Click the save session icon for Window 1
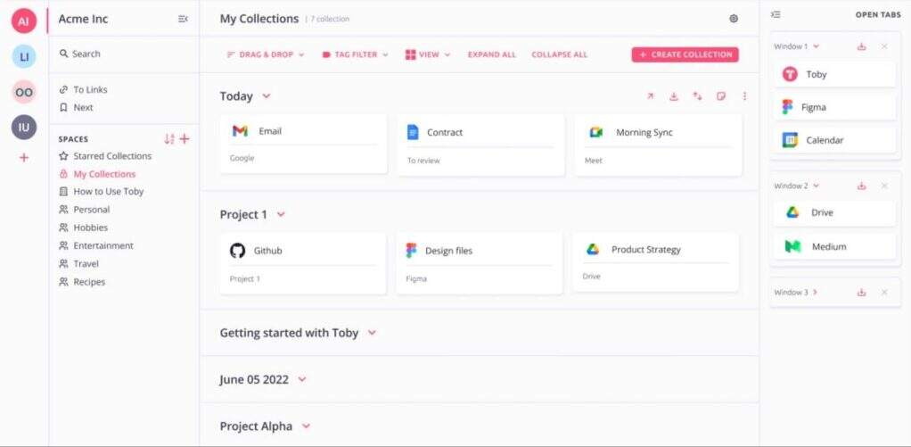The width and height of the screenshot is (911, 447). pos(861,46)
